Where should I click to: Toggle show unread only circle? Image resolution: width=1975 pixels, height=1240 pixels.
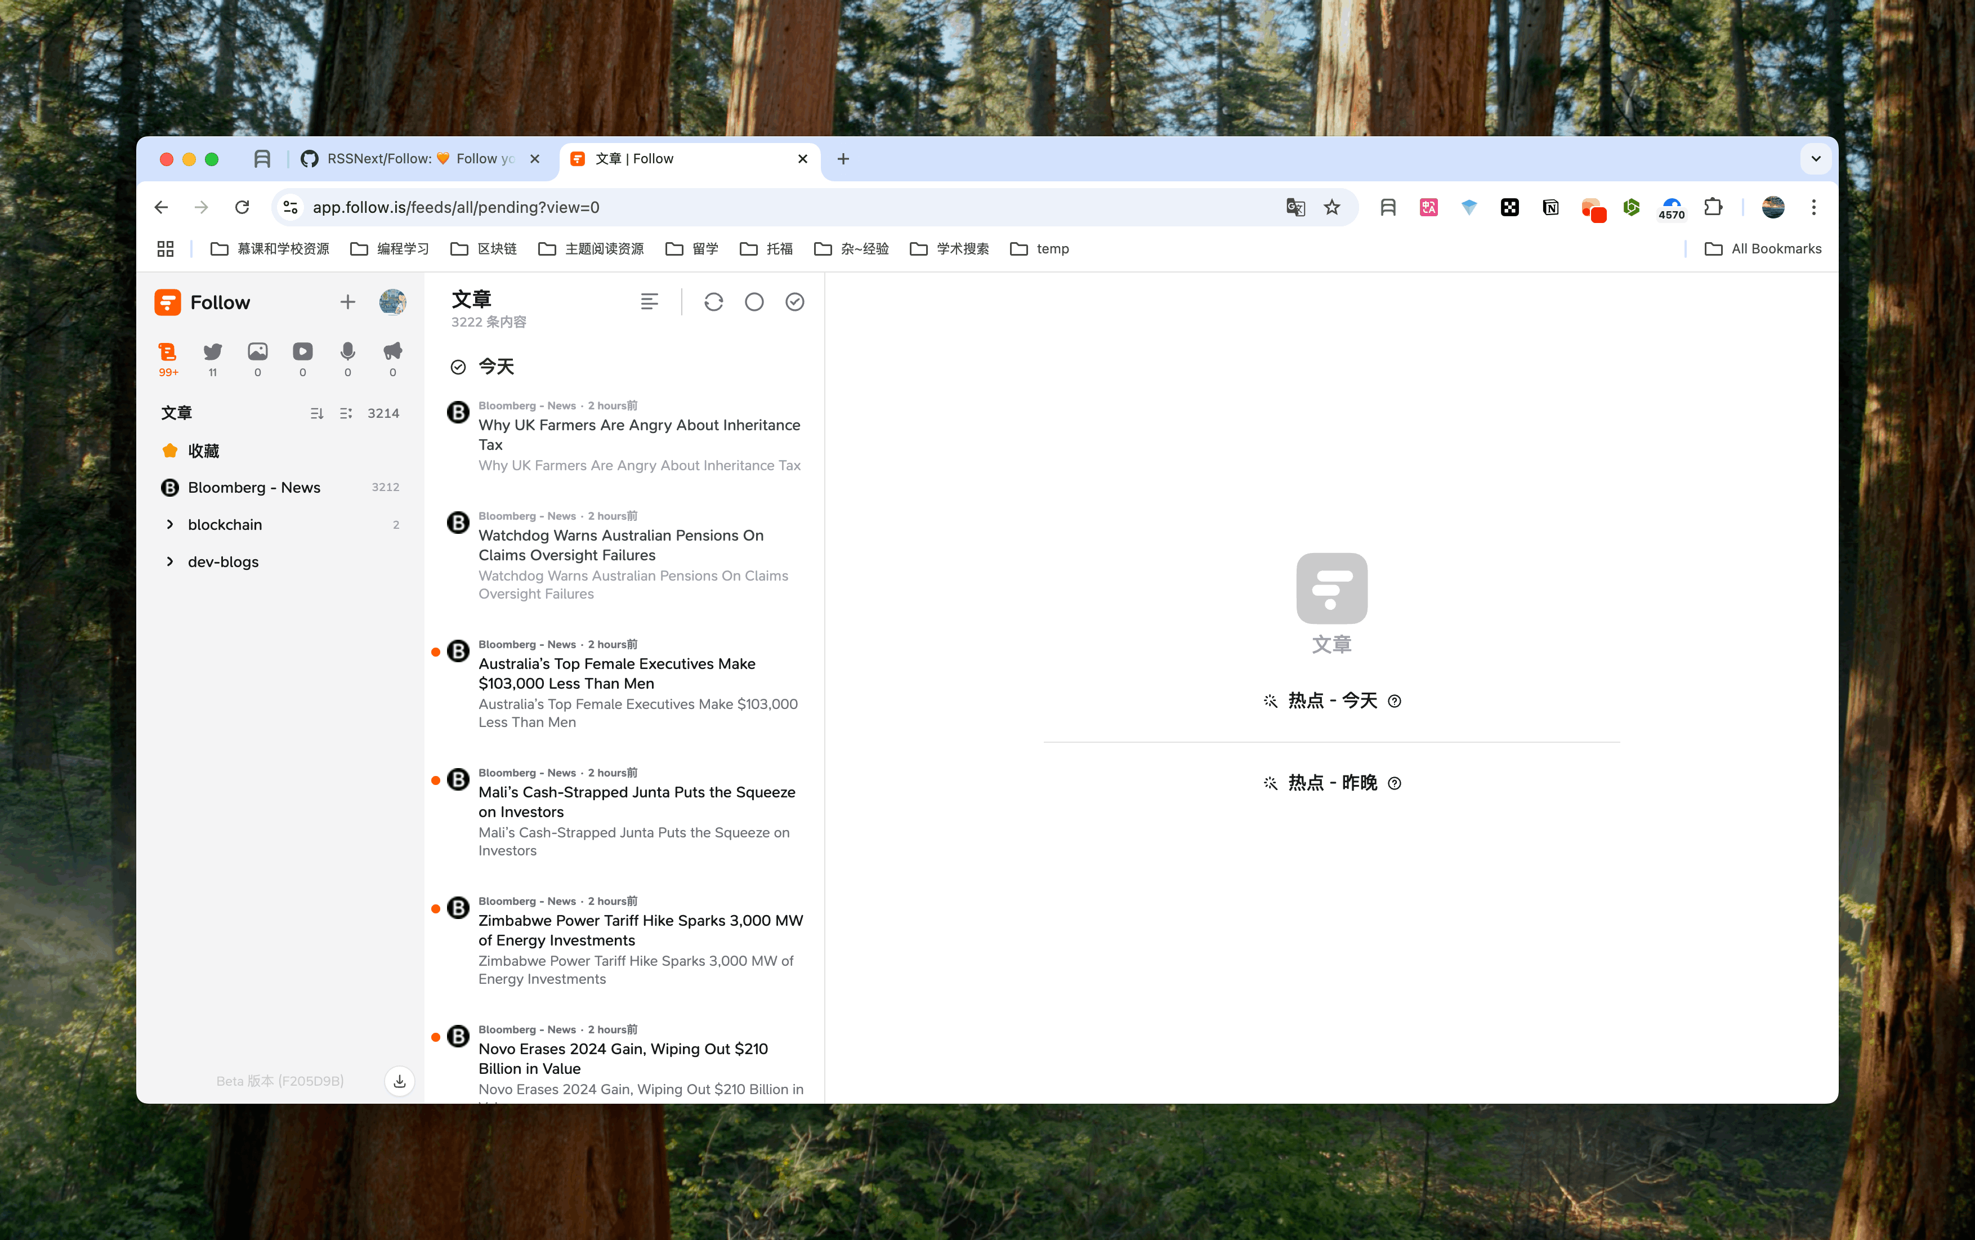click(x=754, y=302)
